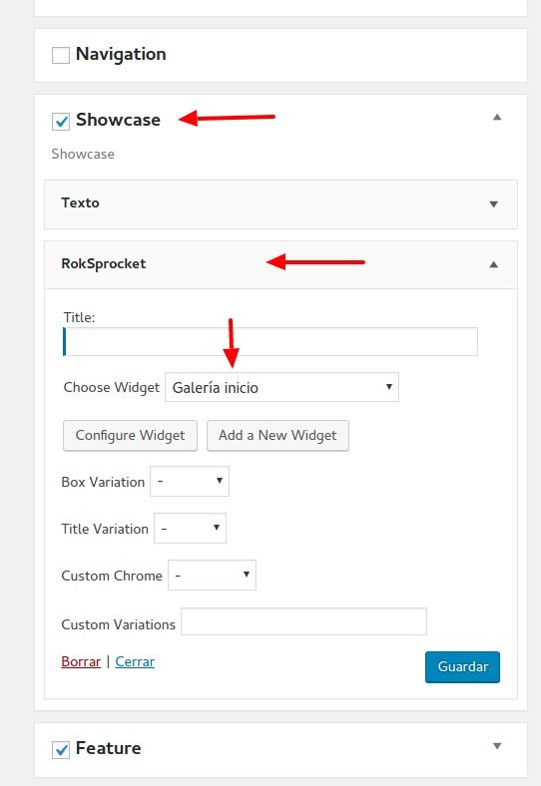Focus the Custom Variations text field
The width and height of the screenshot is (541, 786).
point(303,621)
